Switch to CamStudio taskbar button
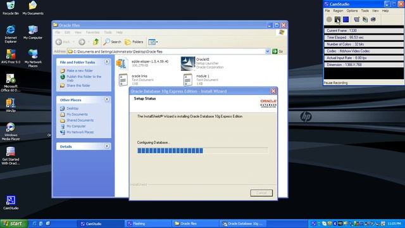The image size is (405, 228). click(x=101, y=224)
